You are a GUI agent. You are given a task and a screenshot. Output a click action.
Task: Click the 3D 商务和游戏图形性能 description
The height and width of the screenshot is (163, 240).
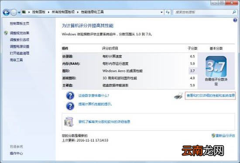coord(120,78)
